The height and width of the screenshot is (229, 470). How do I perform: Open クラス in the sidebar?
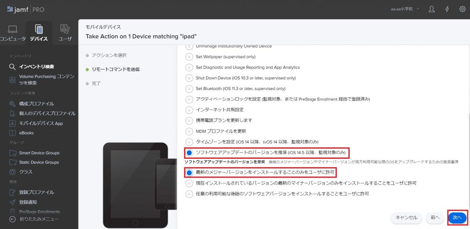point(26,172)
